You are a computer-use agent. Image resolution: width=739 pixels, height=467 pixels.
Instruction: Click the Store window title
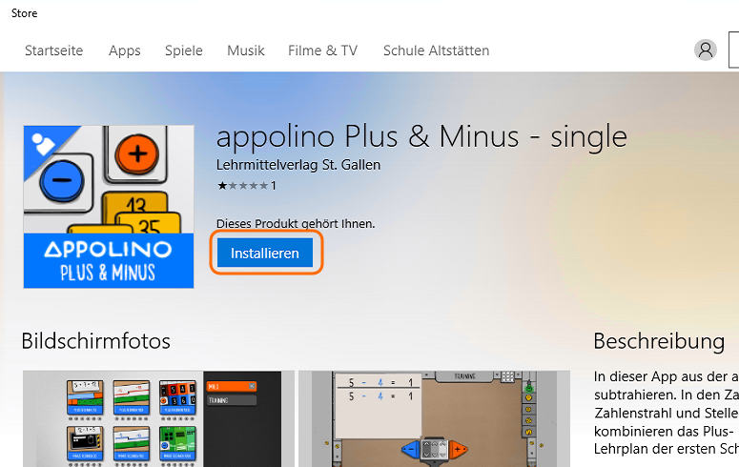[25, 13]
